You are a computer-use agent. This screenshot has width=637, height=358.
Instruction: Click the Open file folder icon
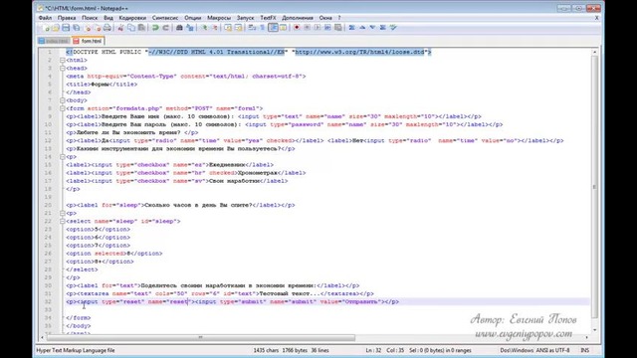tap(56, 28)
